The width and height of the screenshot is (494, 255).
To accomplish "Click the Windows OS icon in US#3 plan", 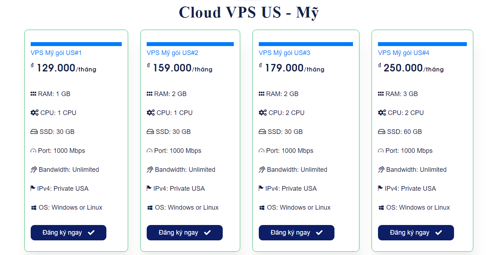I will click(262, 207).
